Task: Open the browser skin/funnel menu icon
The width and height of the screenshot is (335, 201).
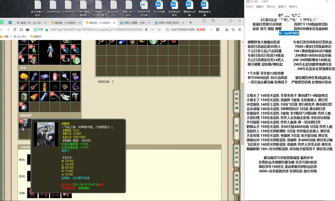Action: tap(213, 21)
